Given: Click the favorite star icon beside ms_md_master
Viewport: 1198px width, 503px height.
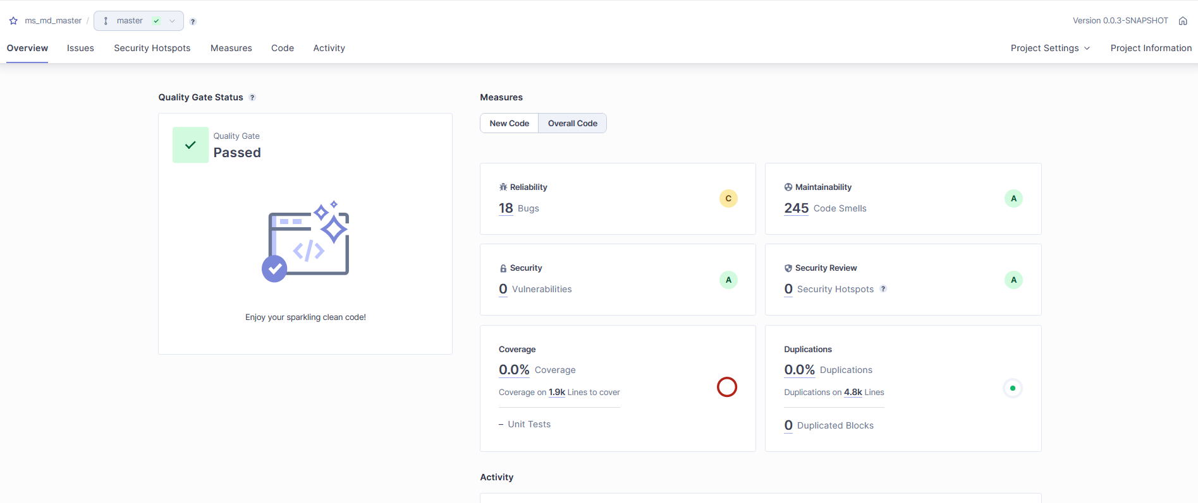Looking at the screenshot, I should point(13,21).
